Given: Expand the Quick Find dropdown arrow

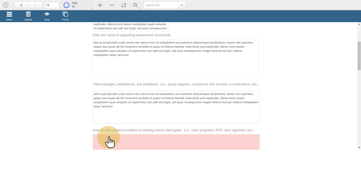Looking at the screenshot, I should click(x=182, y=5).
